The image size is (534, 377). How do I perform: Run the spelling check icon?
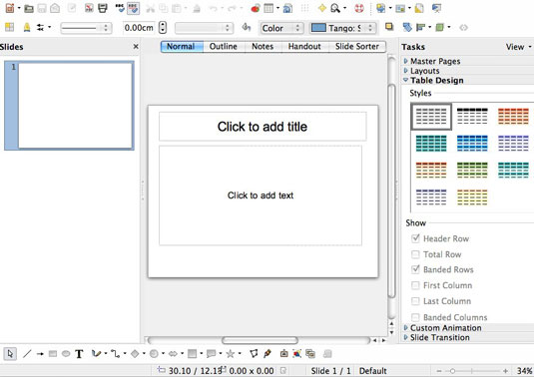[x=120, y=8]
